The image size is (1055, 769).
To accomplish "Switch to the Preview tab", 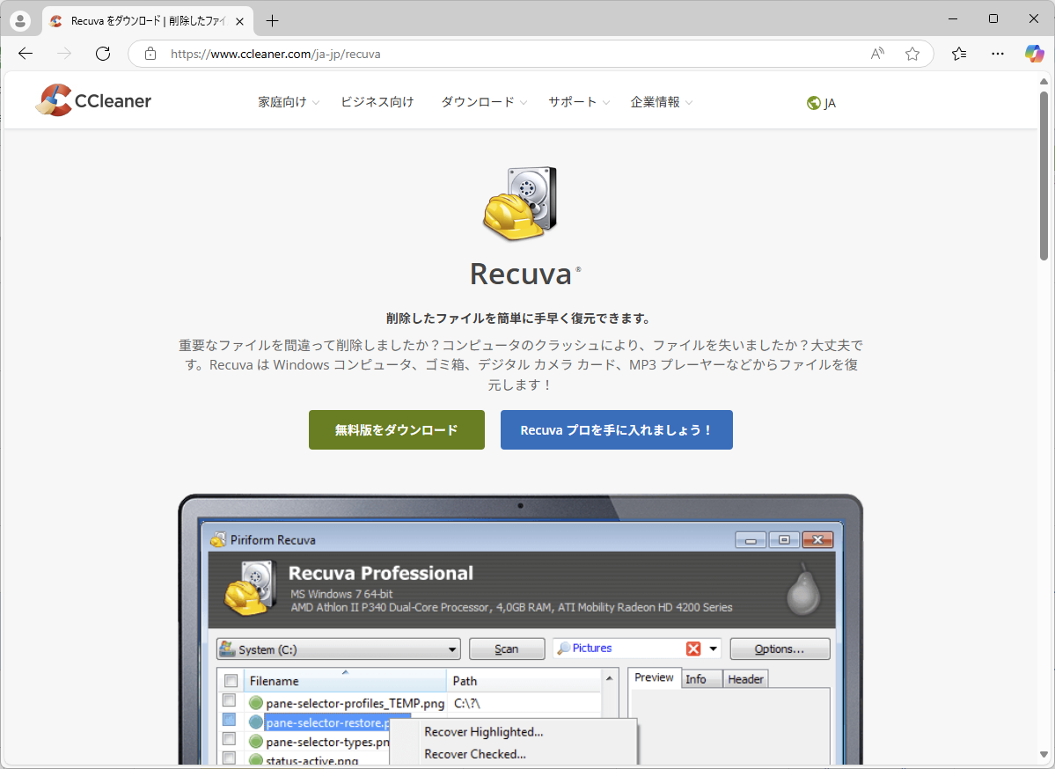I will click(x=654, y=677).
